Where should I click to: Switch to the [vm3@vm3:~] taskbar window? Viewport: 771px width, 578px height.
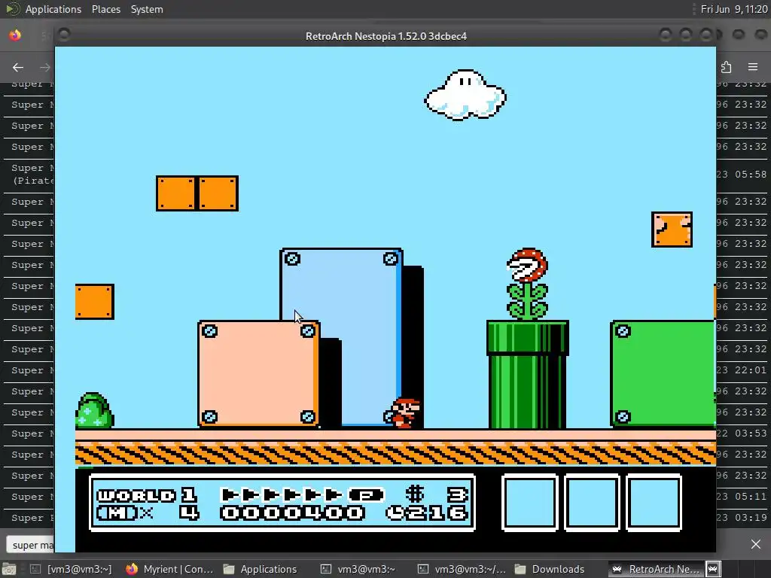(72, 569)
